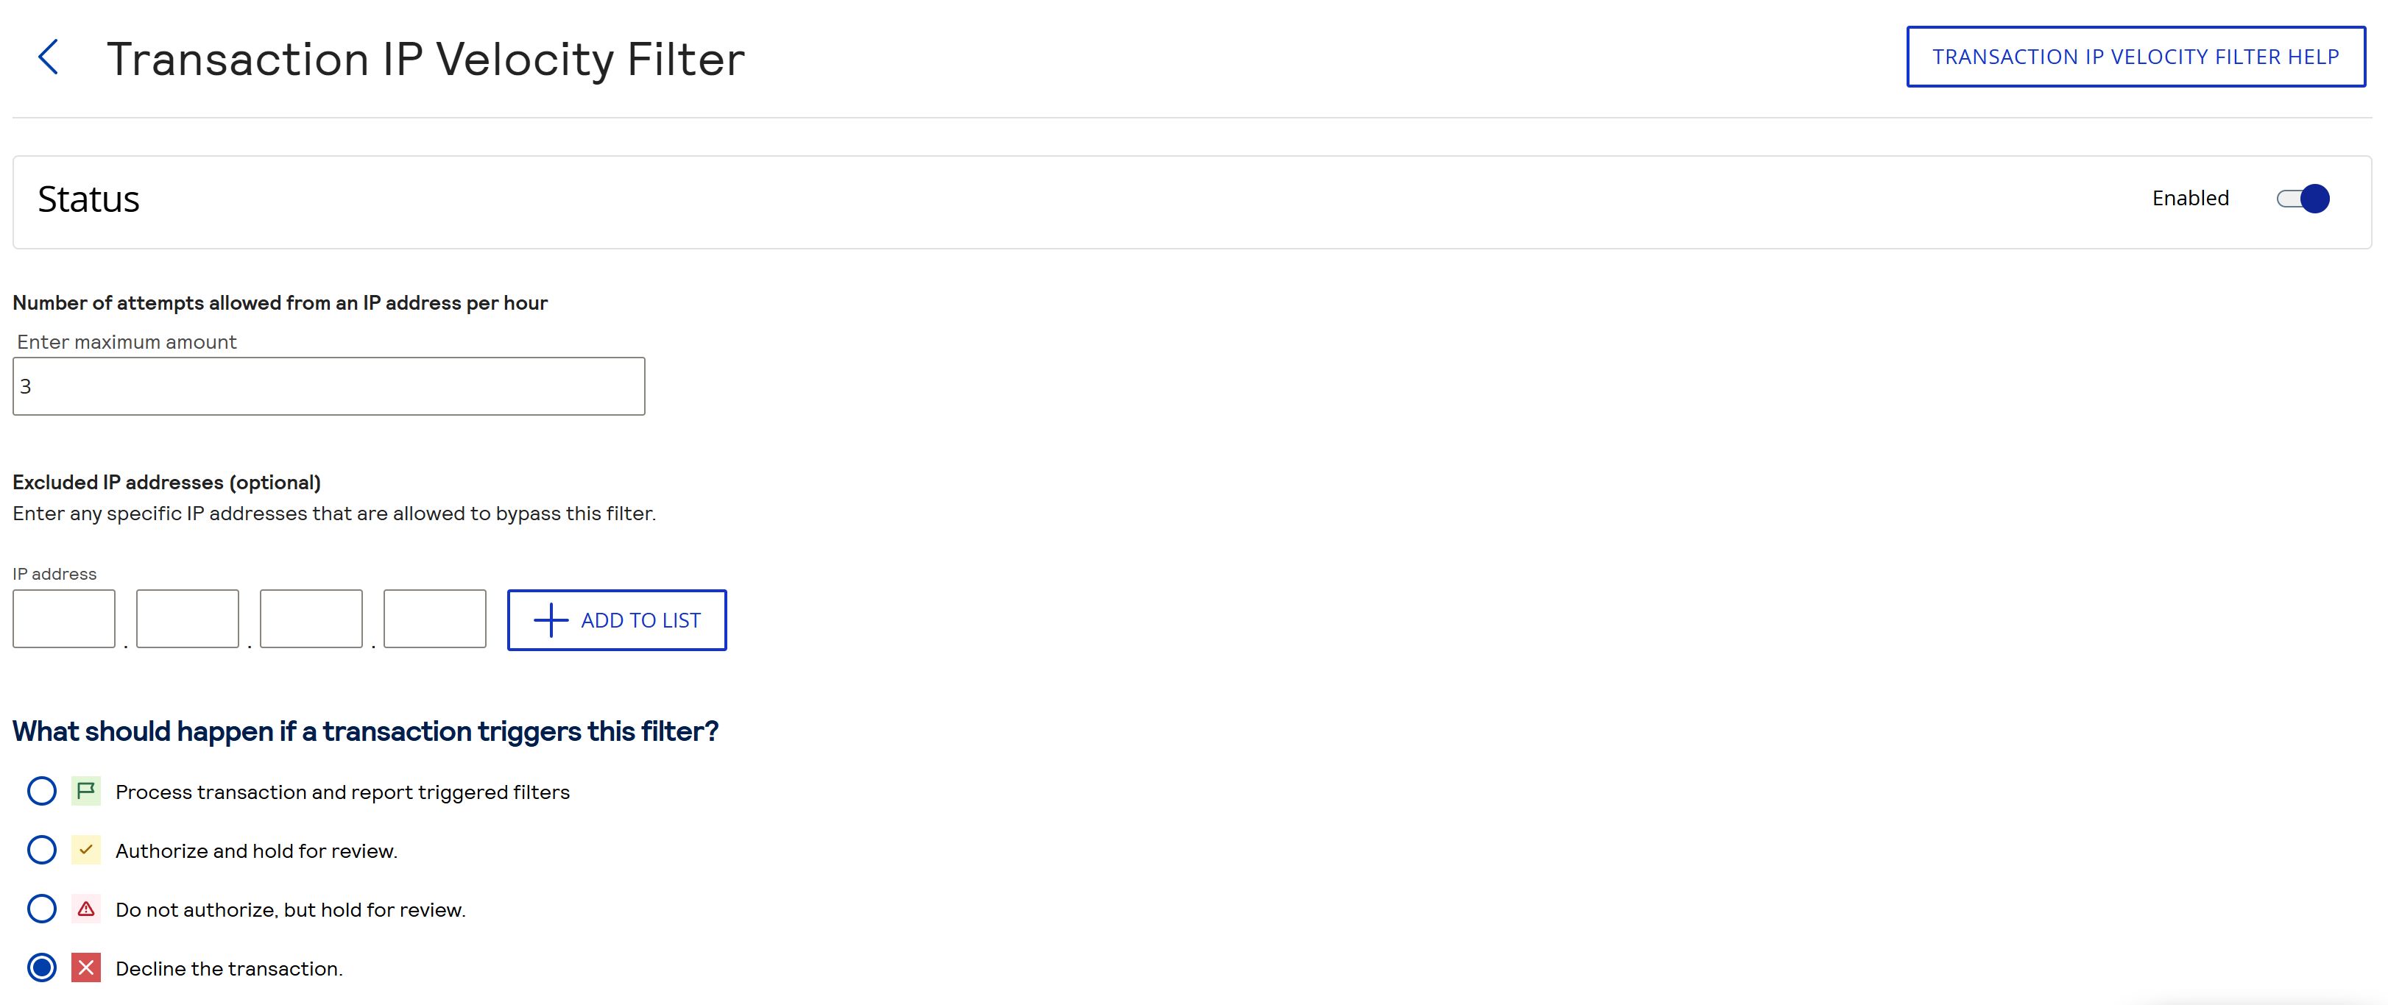
Task: Click the Enabled label next to switch
Action: pos(2191,198)
